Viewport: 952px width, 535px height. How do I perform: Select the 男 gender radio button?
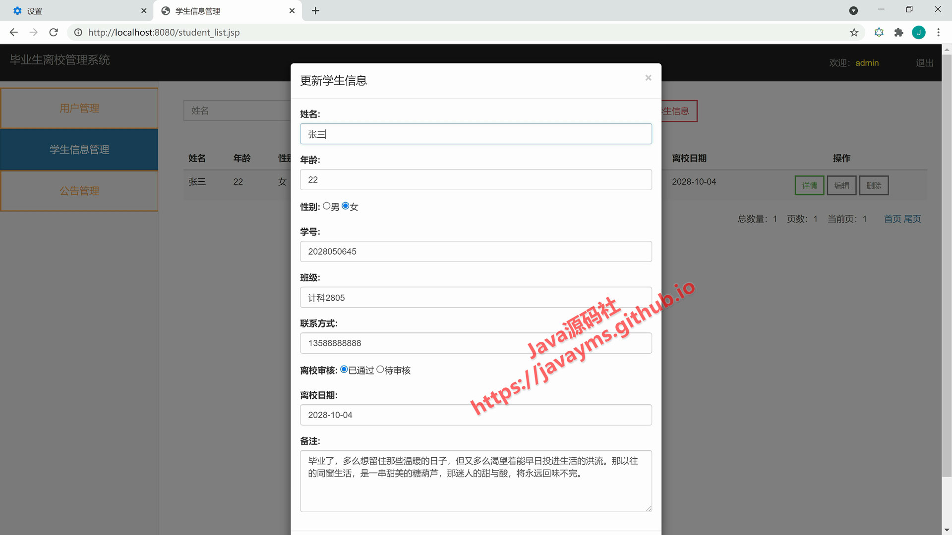tap(326, 206)
